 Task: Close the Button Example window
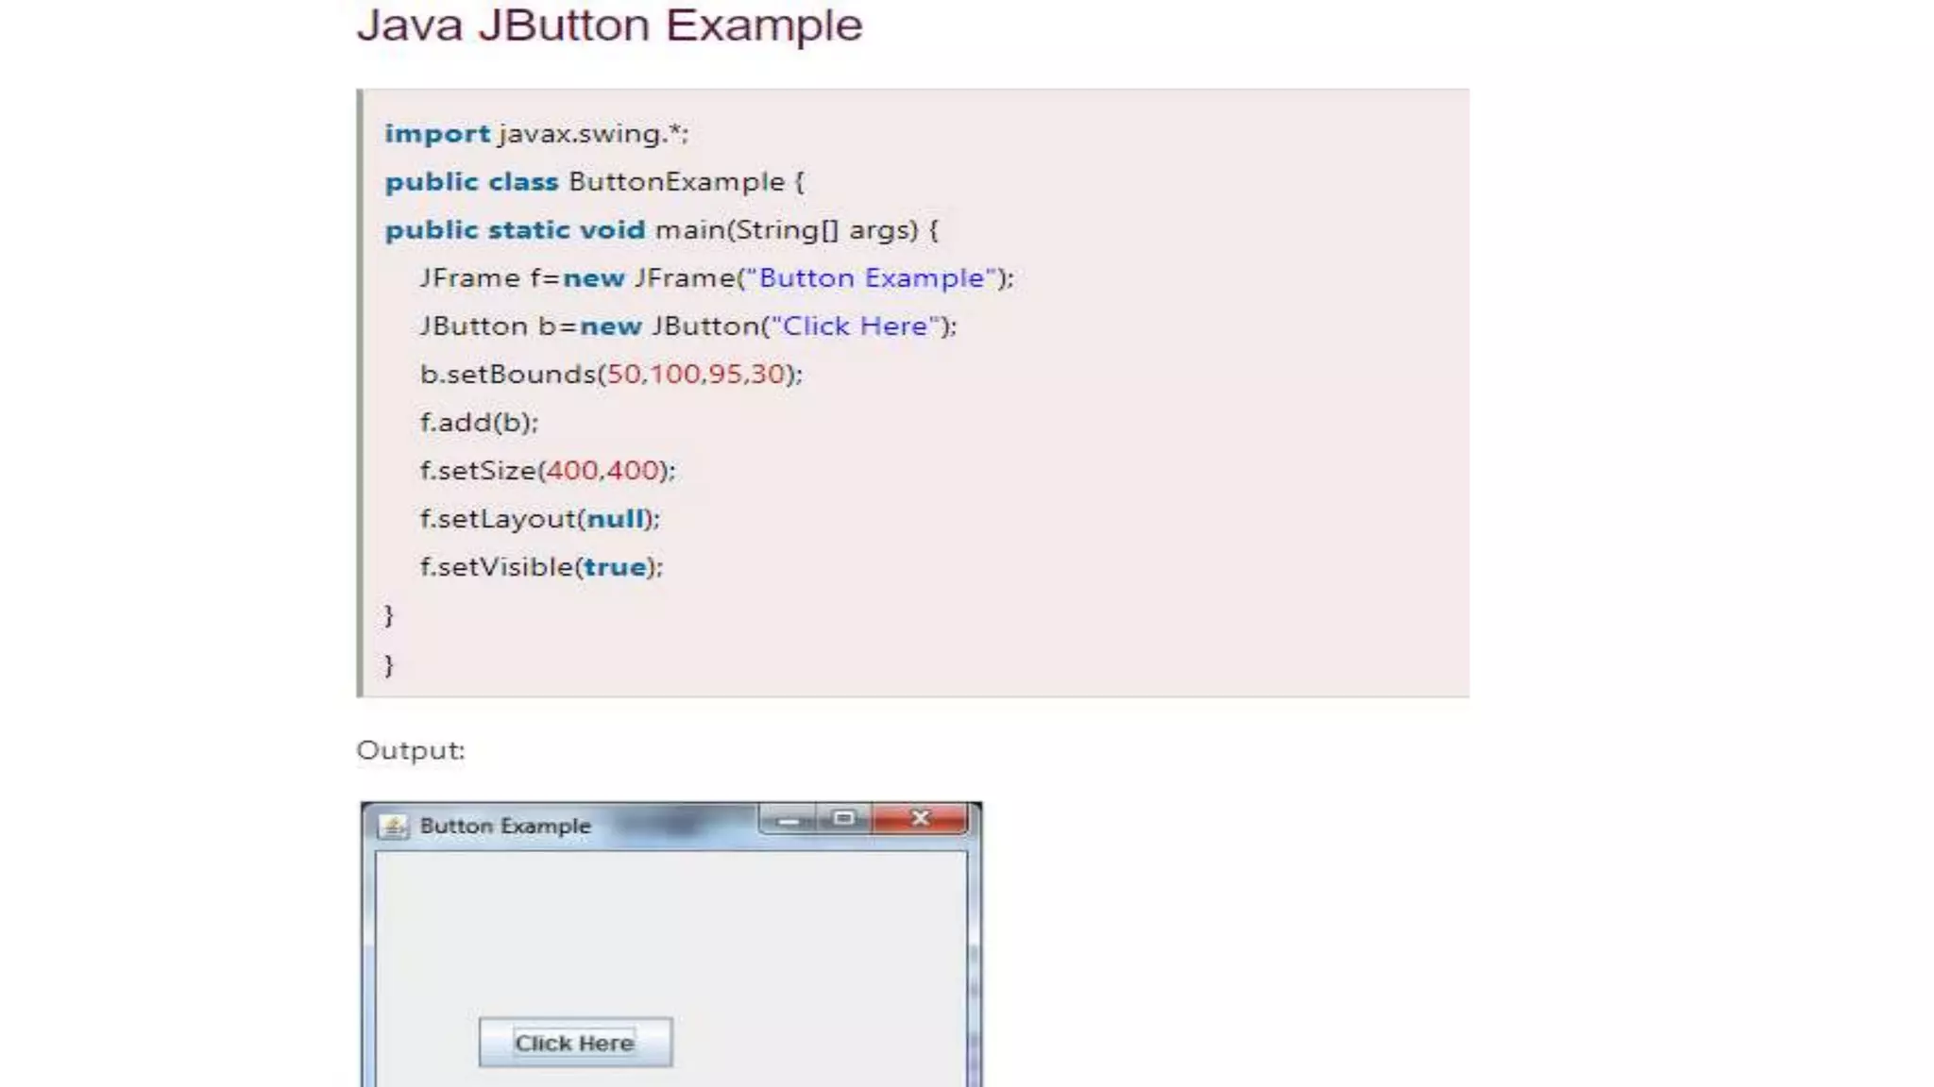click(921, 818)
